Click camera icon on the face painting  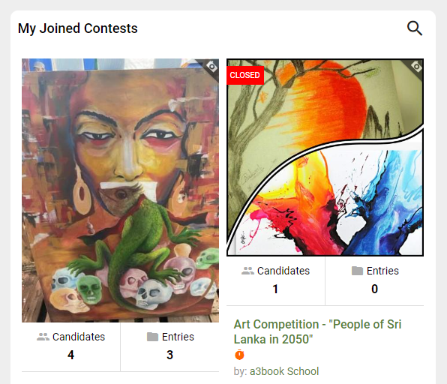click(x=211, y=67)
